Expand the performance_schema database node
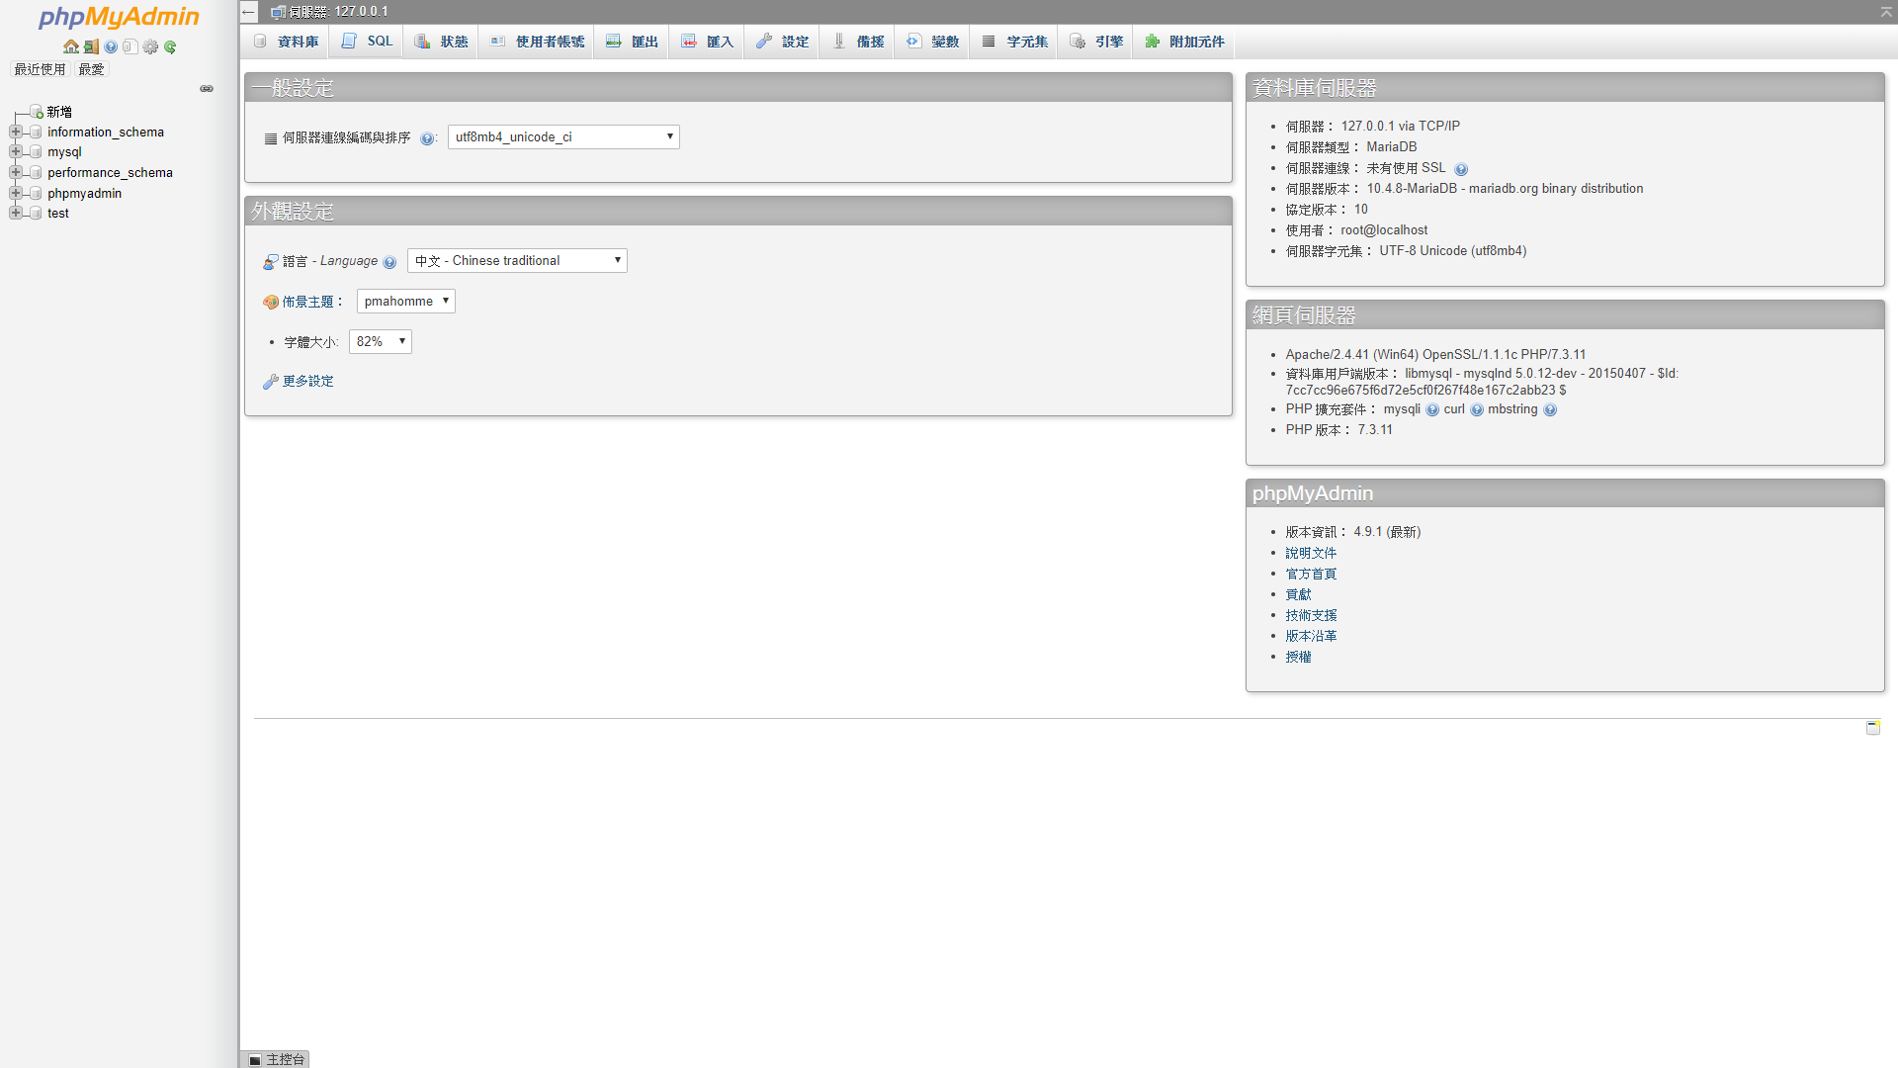Image resolution: width=1898 pixels, height=1068 pixels. coord(15,171)
